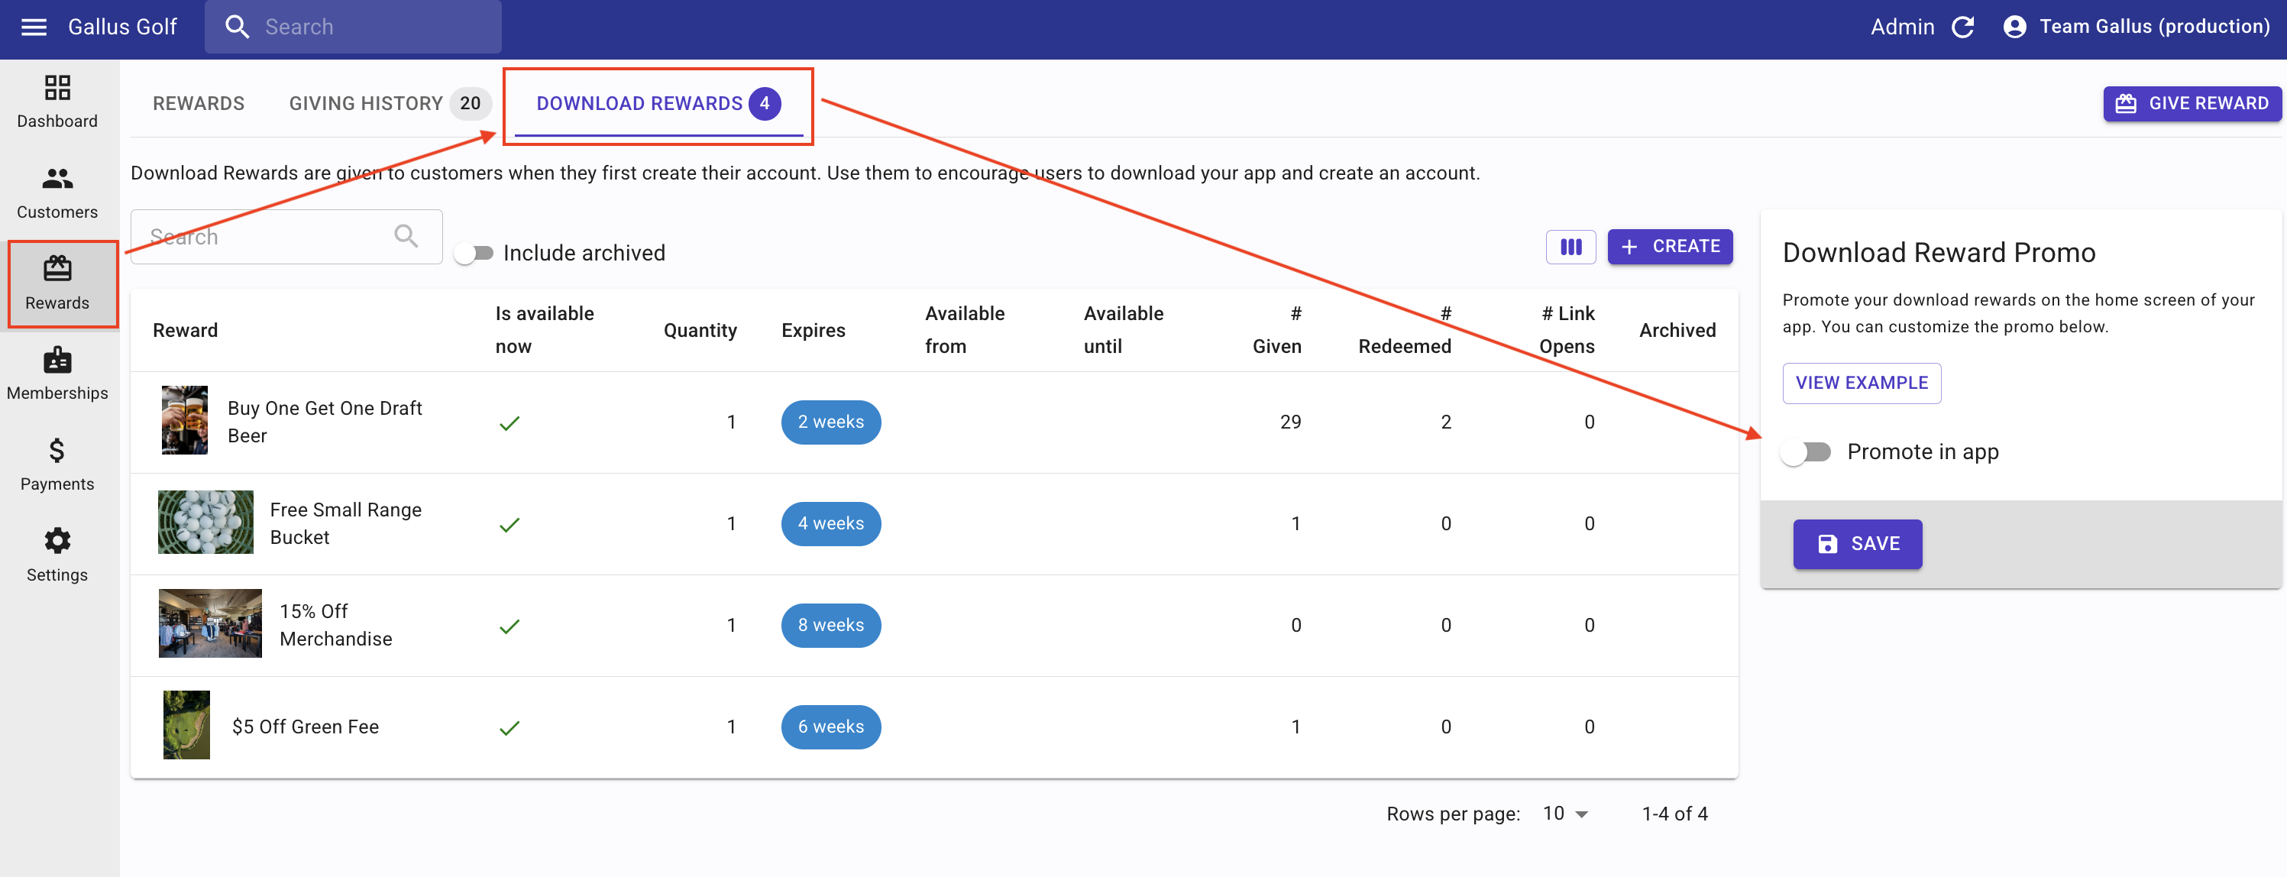Open the Free Small Range Bucket thumbnail
The width and height of the screenshot is (2287, 877).
tap(205, 522)
